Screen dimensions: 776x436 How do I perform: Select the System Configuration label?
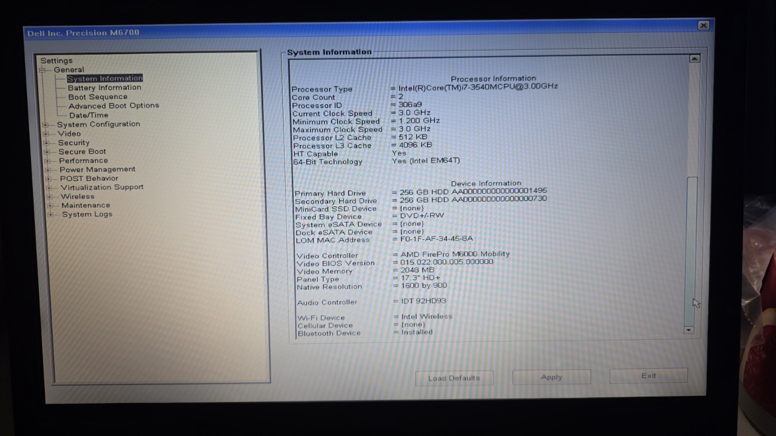[x=98, y=124]
